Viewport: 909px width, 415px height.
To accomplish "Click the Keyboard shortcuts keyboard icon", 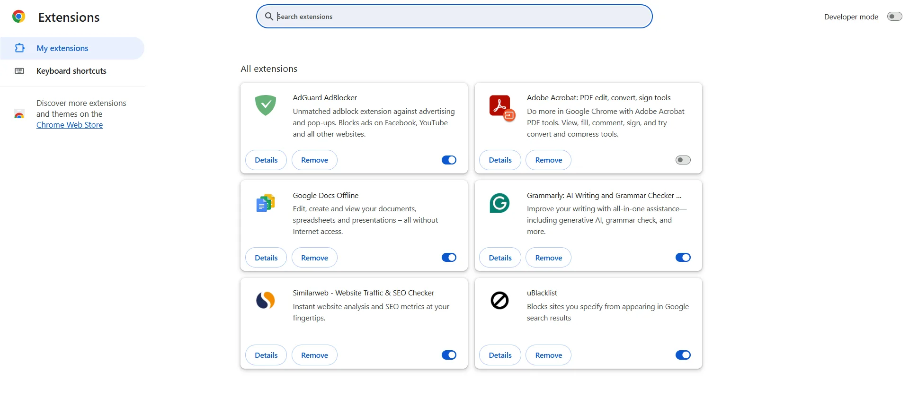I will 19,71.
